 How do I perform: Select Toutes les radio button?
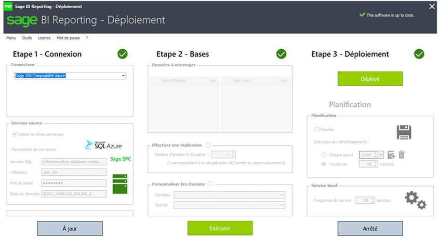point(324,164)
